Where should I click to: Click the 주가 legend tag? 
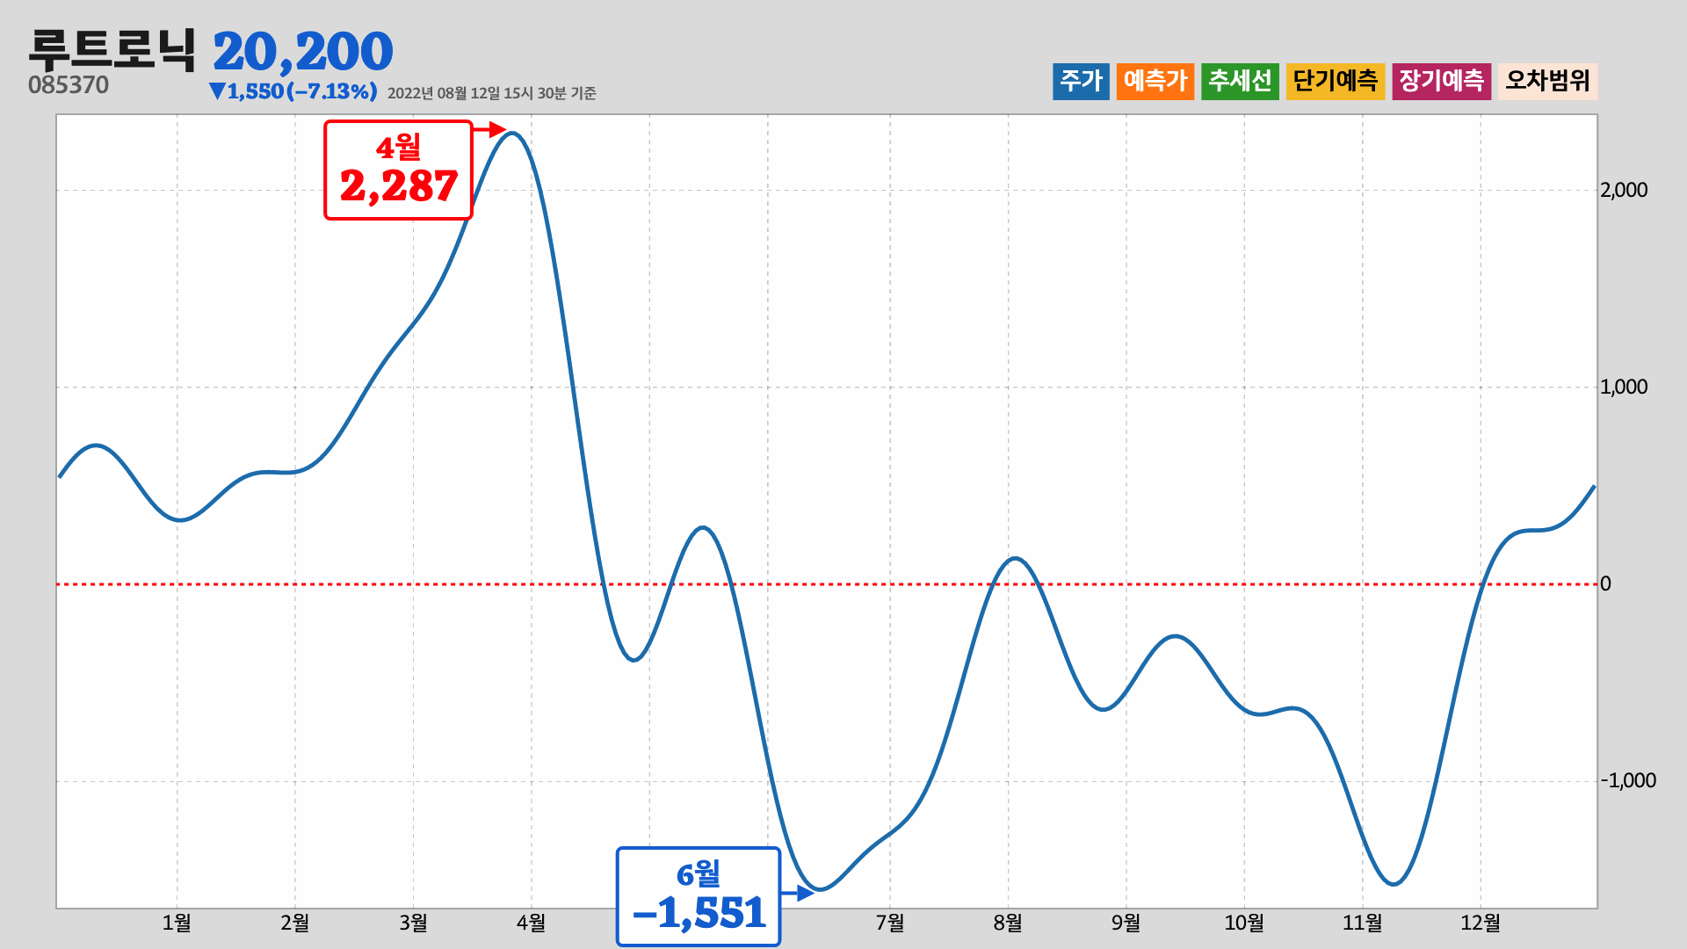point(1081,82)
